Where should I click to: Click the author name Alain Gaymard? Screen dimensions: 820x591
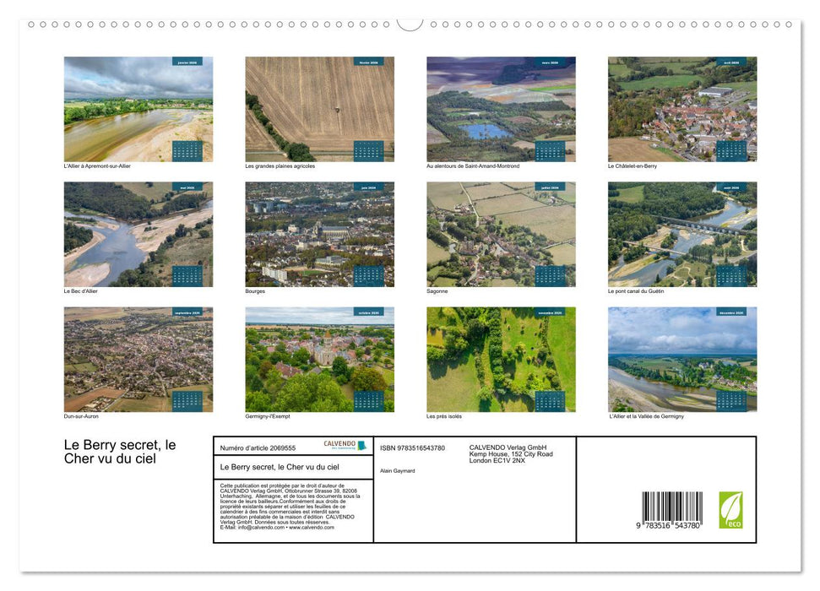(x=398, y=470)
